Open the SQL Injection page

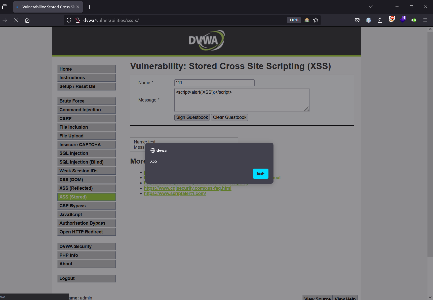click(87, 153)
